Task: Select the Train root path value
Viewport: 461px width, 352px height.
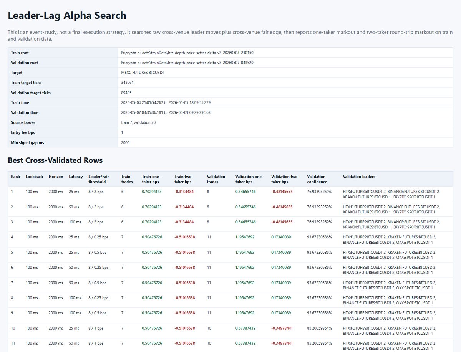Action: click(x=187, y=53)
